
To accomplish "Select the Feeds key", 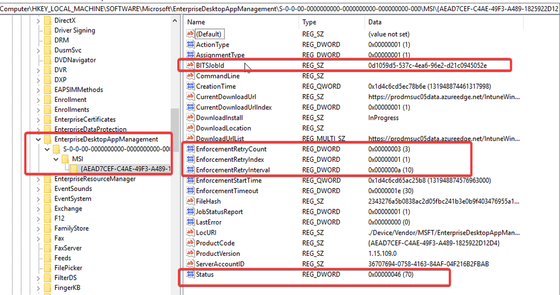I will (62, 258).
